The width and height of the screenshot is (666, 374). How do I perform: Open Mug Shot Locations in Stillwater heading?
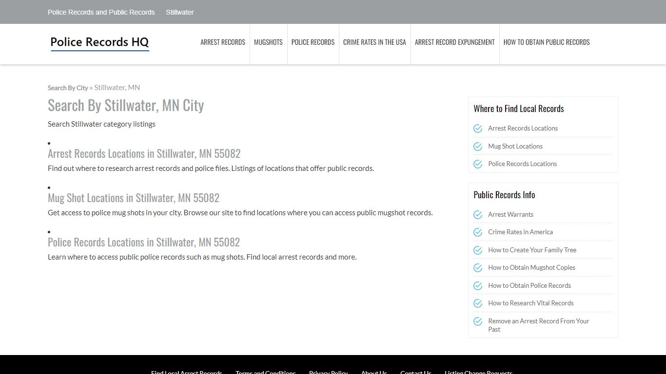pyautogui.click(x=134, y=198)
